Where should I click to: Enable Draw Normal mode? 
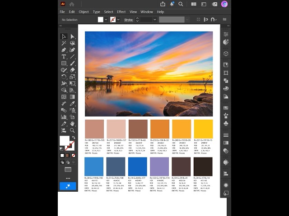62,162
